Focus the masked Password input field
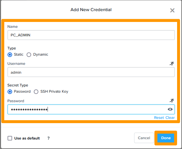Screen dimensions: 182x149 [91, 109]
